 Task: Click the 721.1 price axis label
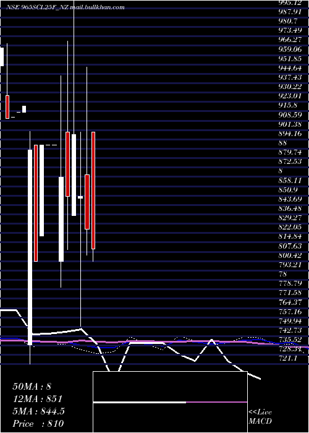coord(288,358)
